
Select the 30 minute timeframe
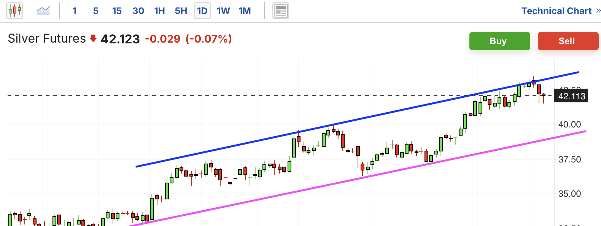[x=138, y=11]
